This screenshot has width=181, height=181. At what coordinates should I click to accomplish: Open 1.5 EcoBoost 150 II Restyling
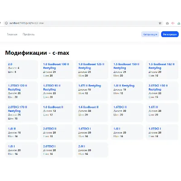point(126,66)
